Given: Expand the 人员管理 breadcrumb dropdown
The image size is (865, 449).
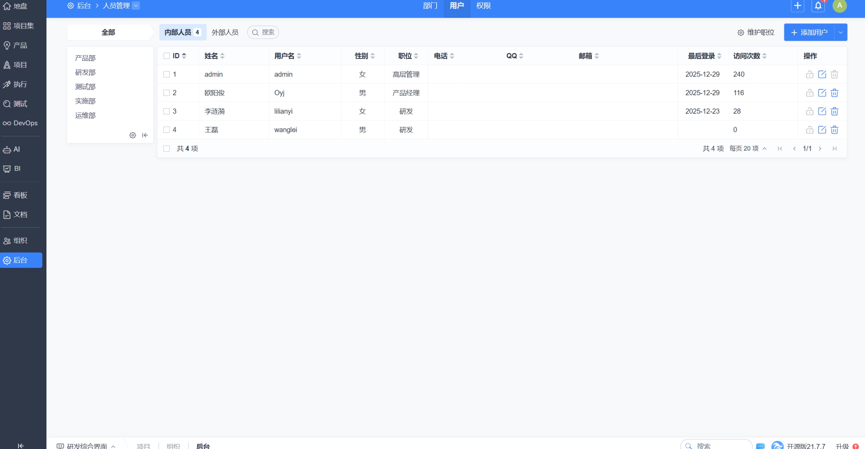Looking at the screenshot, I should click(136, 6).
